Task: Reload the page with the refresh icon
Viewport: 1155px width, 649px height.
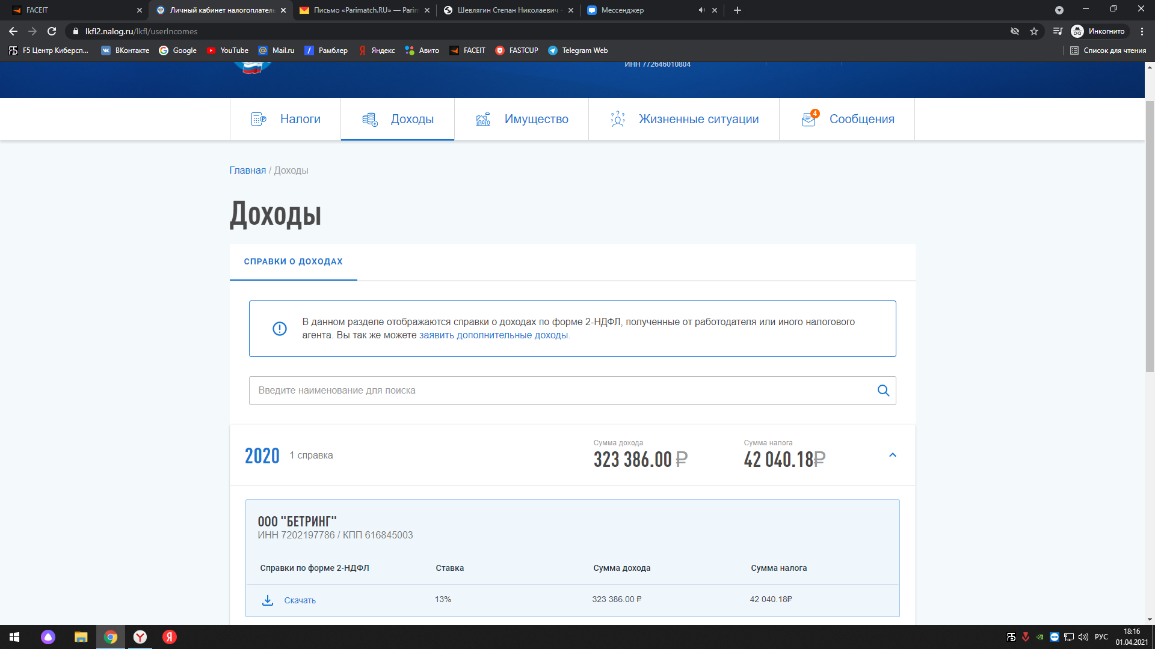Action: point(52,31)
